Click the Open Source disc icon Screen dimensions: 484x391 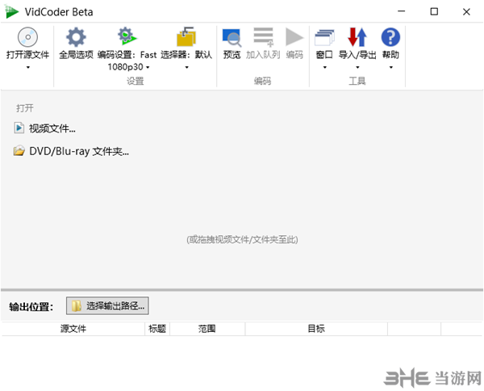coord(27,37)
